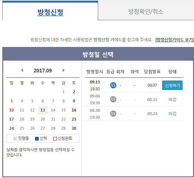This screenshot has height=178, width=194.
Task: Click the 좌석 column header
Action: pyautogui.click(x=135, y=72)
